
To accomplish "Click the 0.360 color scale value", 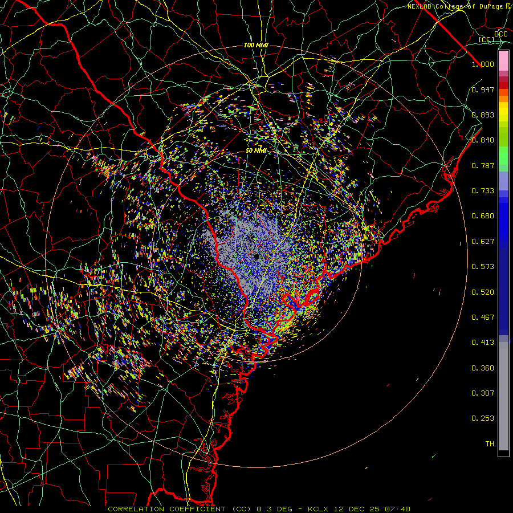I will (x=483, y=368).
